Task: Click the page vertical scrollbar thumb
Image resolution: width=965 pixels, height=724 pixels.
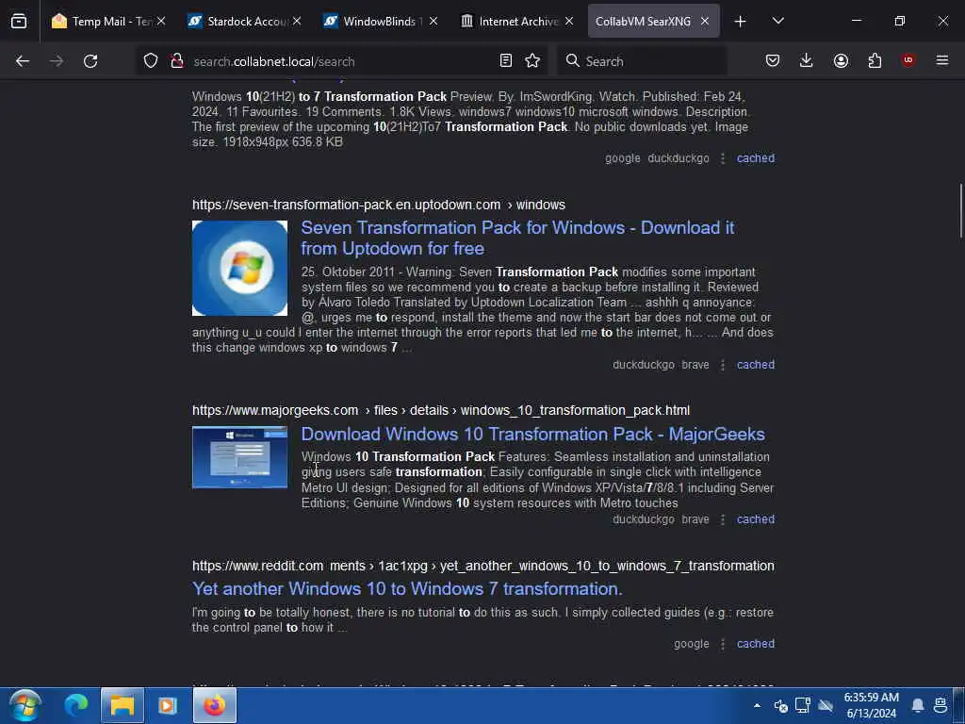Action: [960, 210]
